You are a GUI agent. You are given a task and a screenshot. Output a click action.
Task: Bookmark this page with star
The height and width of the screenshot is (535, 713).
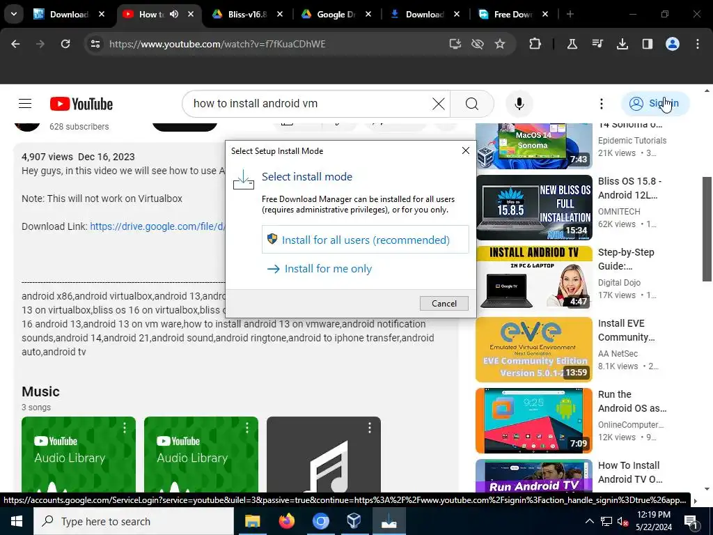(x=500, y=44)
